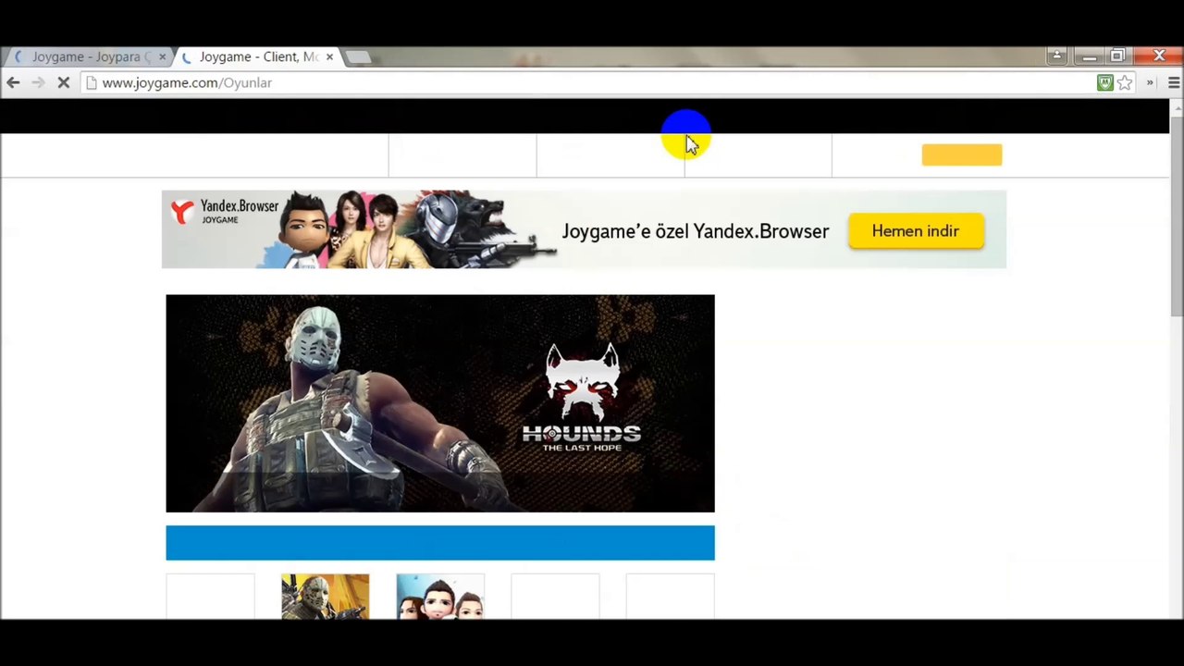Viewport: 1184px width, 666px height.
Task: Bookmark this page with the star icon
Action: (1125, 83)
